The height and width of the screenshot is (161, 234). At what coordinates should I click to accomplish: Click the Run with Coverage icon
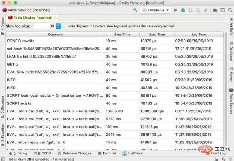point(190,10)
